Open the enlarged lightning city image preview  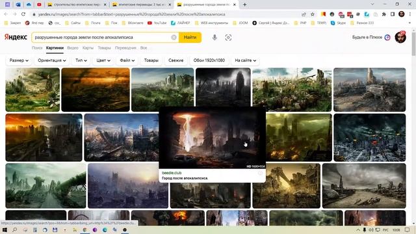click(213, 138)
